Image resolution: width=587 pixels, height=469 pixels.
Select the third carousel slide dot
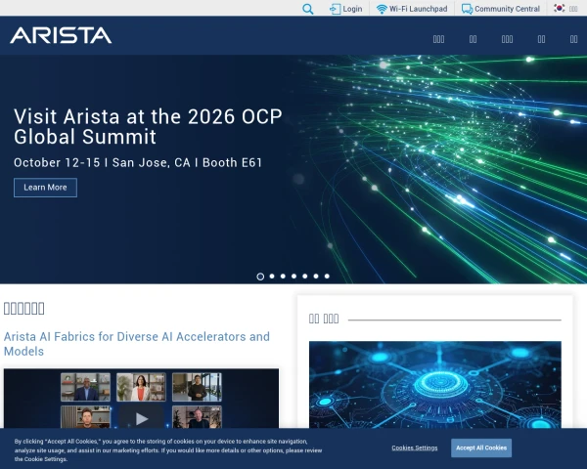(x=283, y=276)
